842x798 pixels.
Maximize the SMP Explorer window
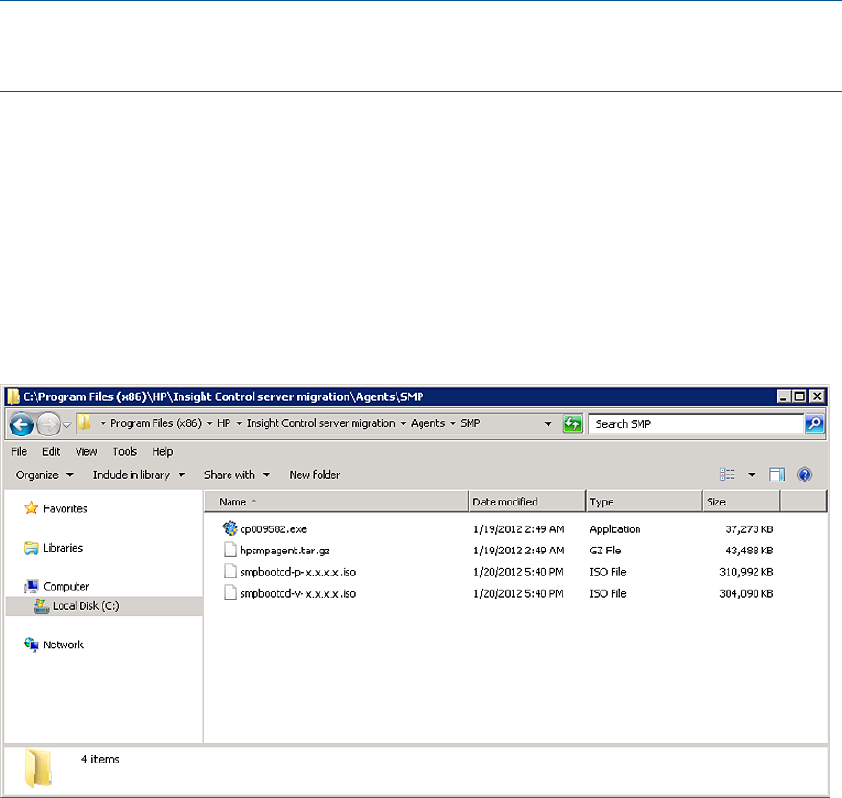(x=799, y=397)
